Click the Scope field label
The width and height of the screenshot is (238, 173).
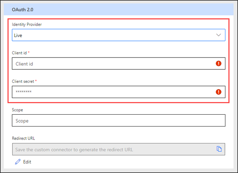(x=17, y=110)
